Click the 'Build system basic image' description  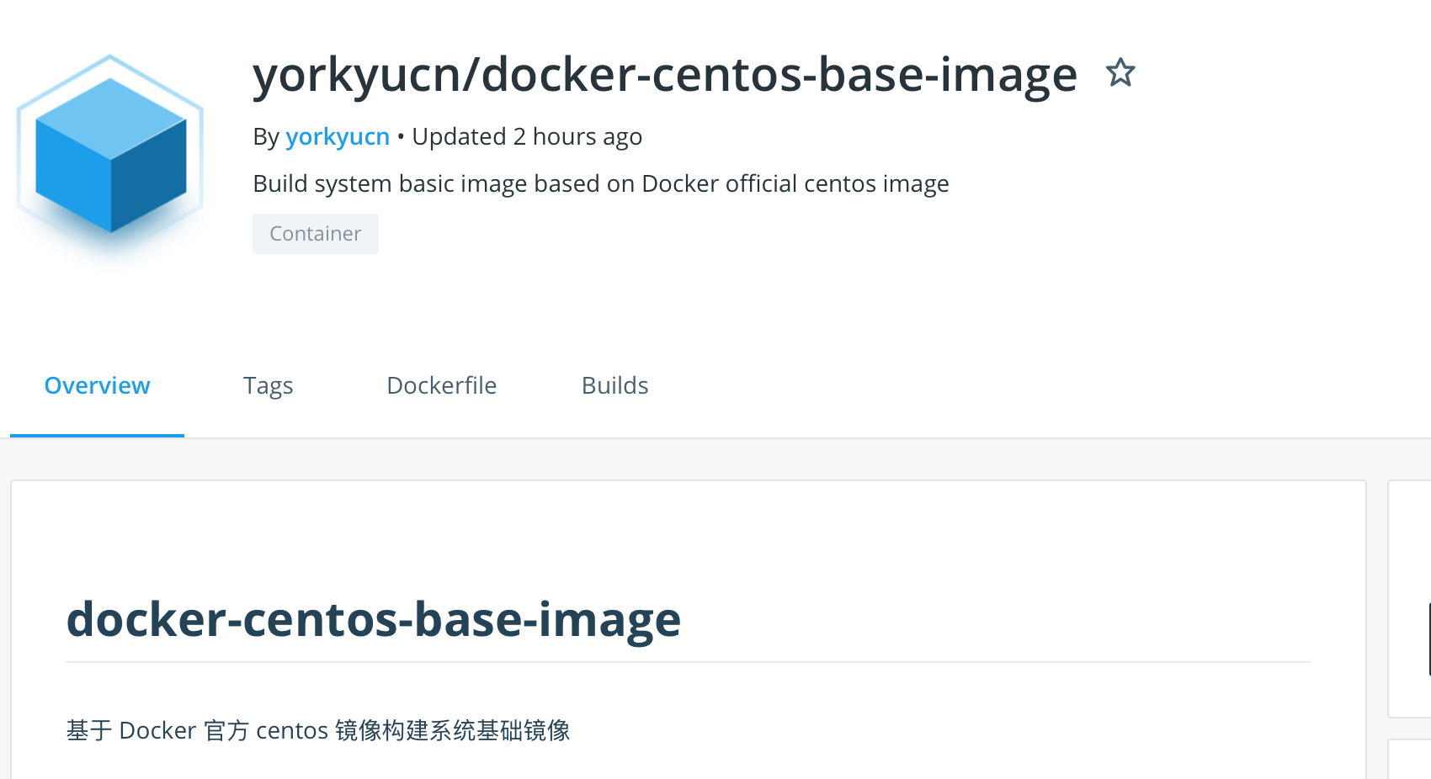click(600, 183)
